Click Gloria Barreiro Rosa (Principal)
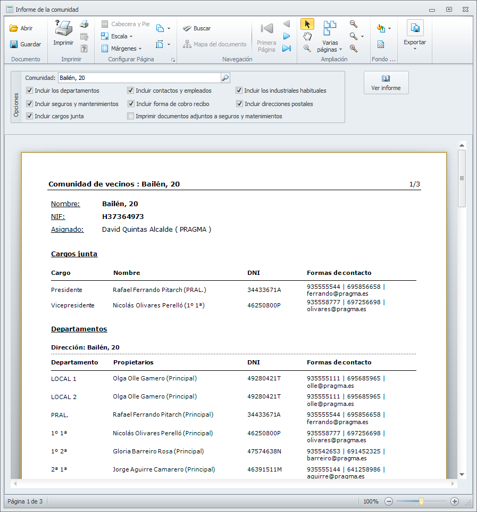Screen dimensions: 477x512 158,451
